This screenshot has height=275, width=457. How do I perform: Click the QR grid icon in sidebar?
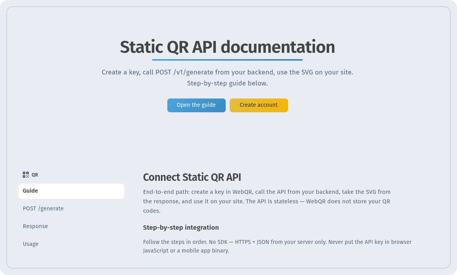click(x=26, y=175)
